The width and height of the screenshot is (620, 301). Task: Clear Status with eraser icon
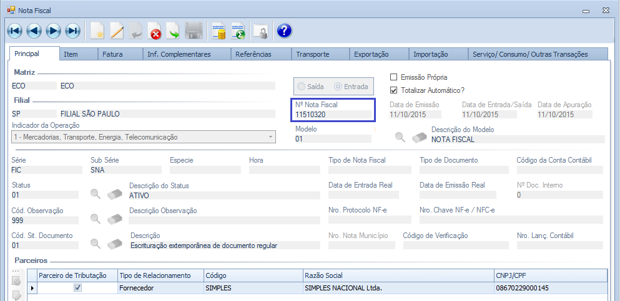(115, 194)
